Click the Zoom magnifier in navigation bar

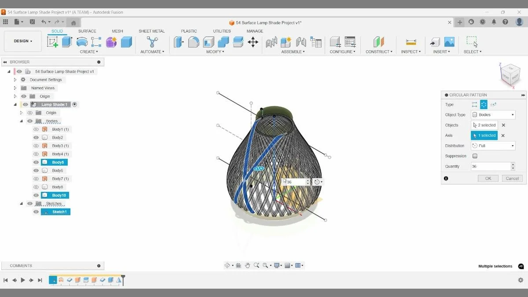point(257,265)
